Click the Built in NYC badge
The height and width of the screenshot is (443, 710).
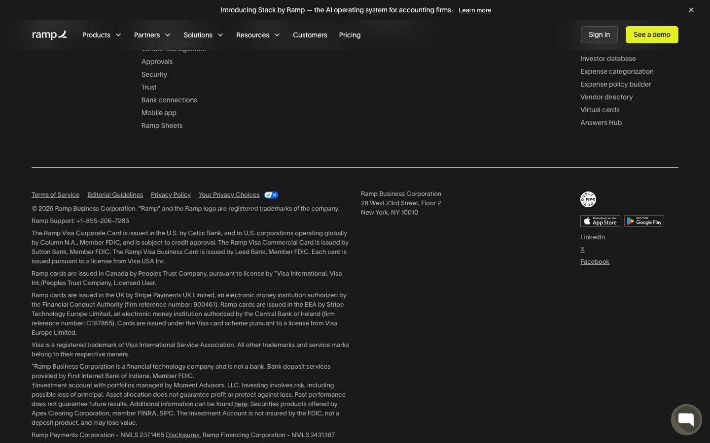pos(588,199)
